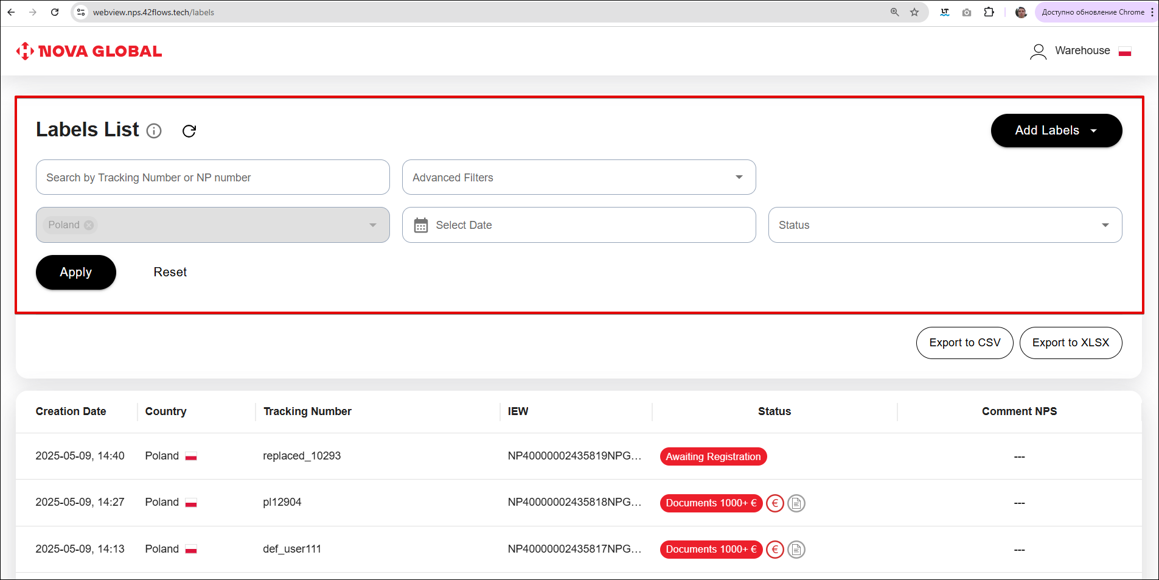1159x580 pixels.
Task: Open the Status filter dropdown
Action: (x=944, y=225)
